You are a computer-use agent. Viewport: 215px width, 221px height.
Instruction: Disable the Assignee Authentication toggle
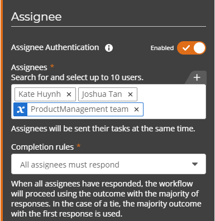(192, 48)
